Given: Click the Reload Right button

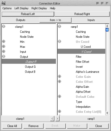Looking at the screenshot, I should pyautogui.click(x=82, y=14).
